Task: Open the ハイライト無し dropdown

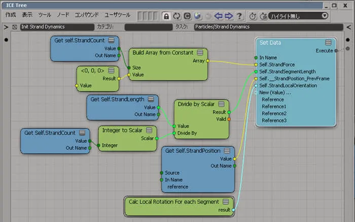Action: (x=298, y=16)
